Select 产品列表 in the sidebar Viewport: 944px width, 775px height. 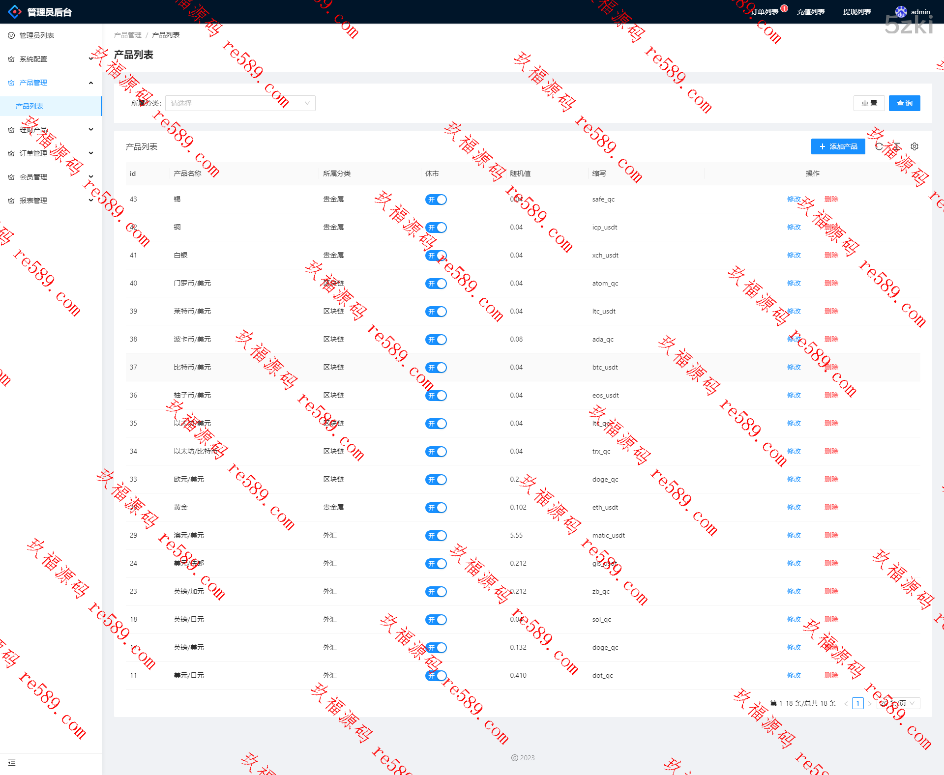tap(29, 106)
